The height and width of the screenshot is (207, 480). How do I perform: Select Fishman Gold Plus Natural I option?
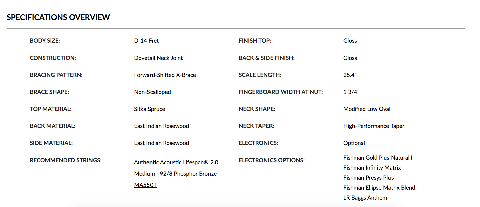(378, 158)
